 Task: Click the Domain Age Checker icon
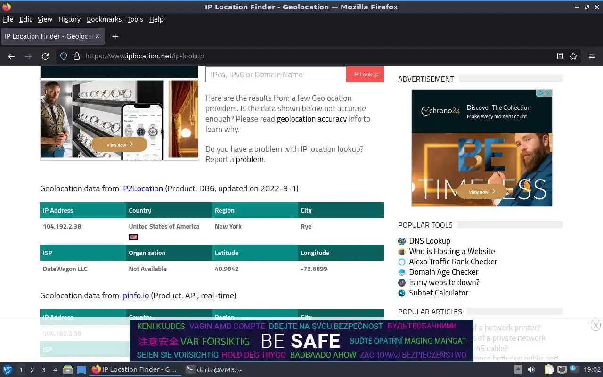pyautogui.click(x=402, y=272)
